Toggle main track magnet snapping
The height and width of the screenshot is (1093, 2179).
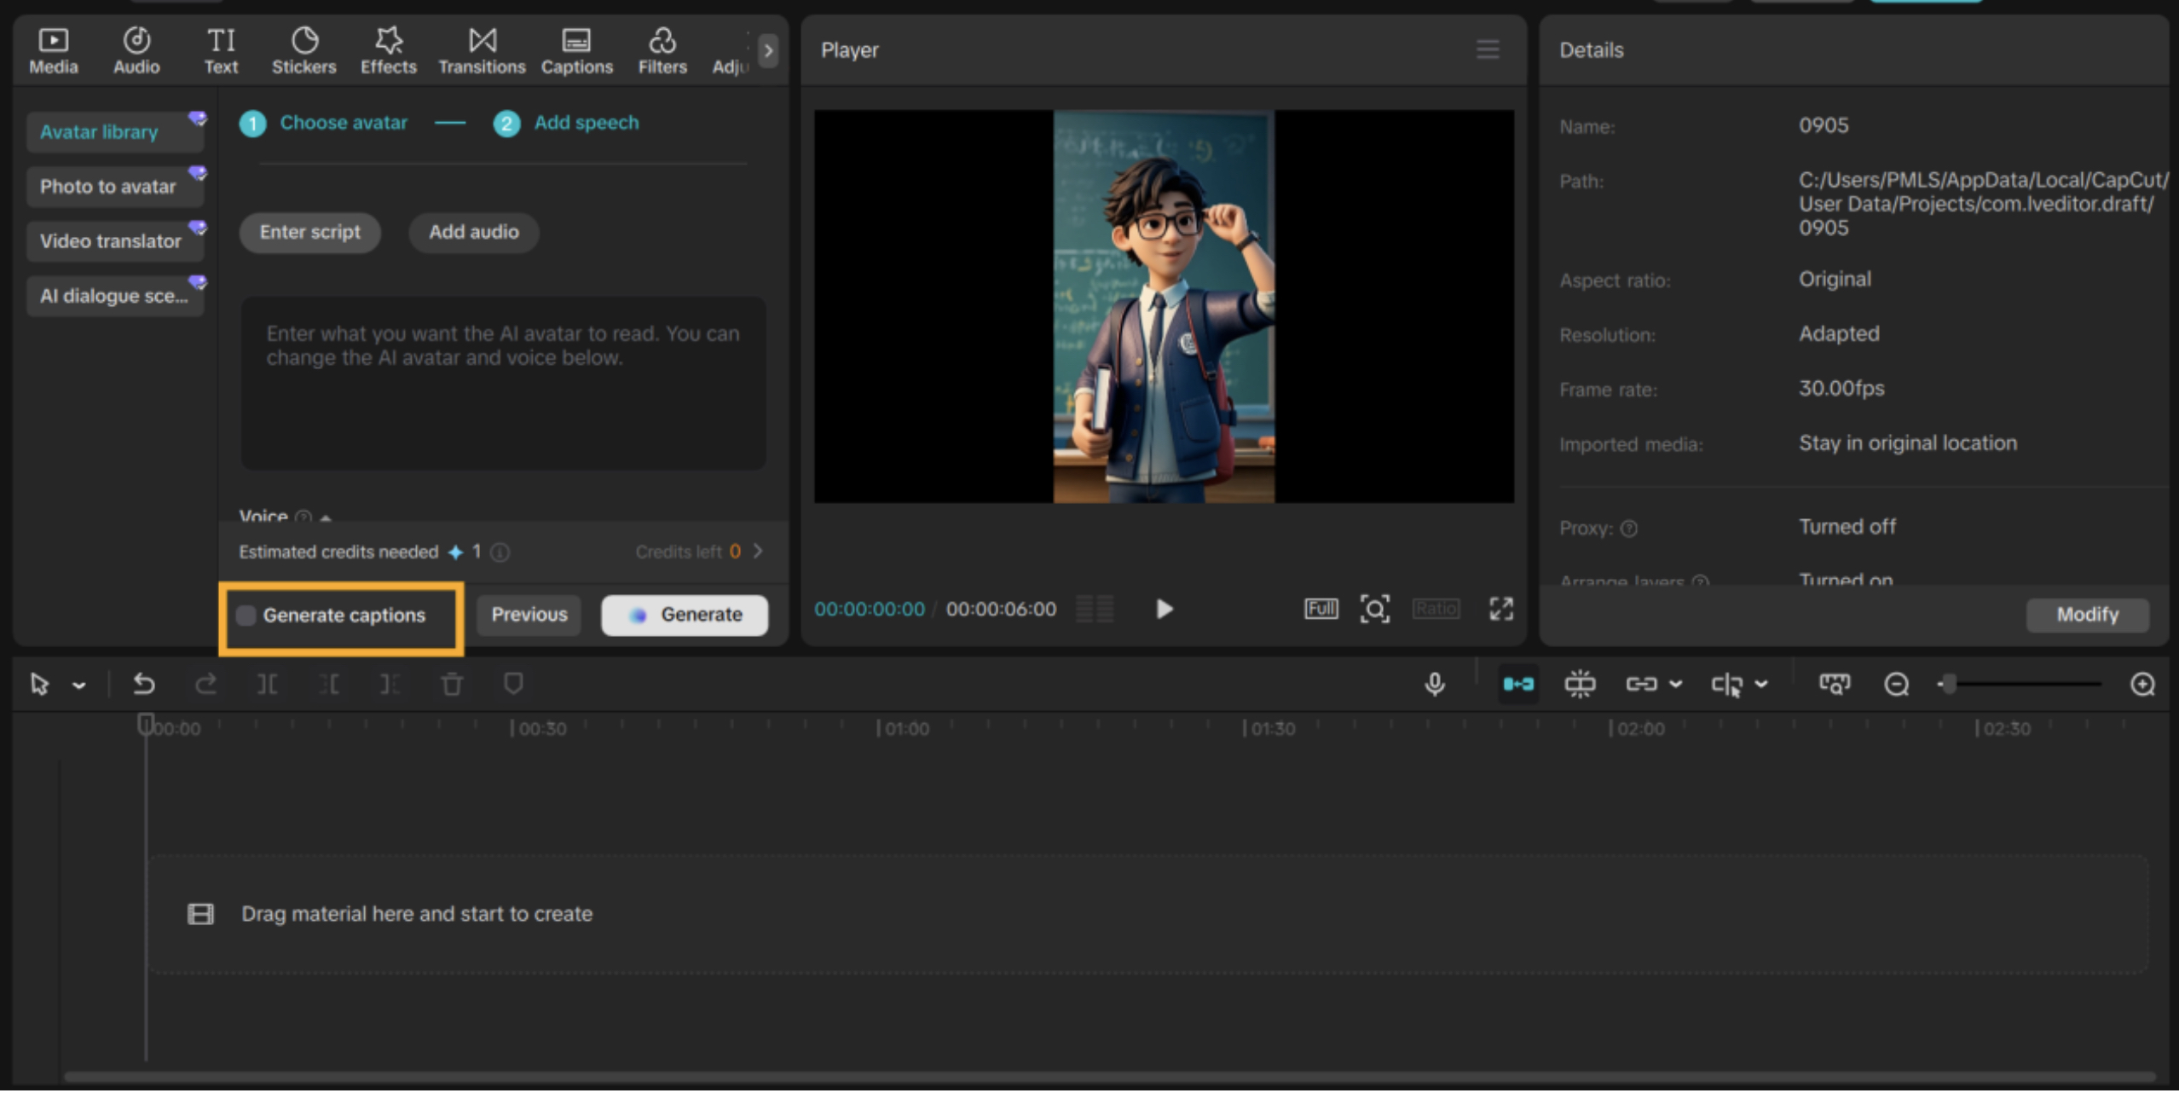coord(1518,685)
